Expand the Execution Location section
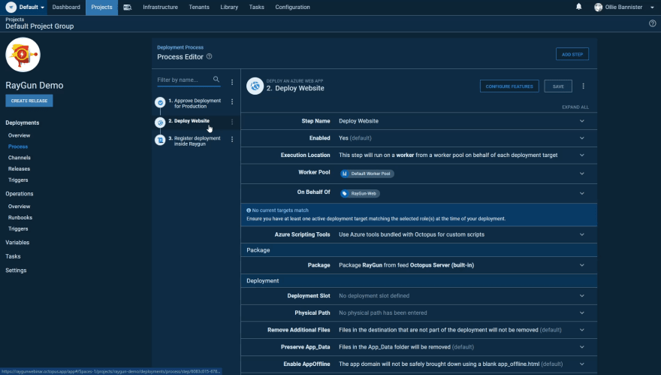661x375 pixels. click(581, 156)
